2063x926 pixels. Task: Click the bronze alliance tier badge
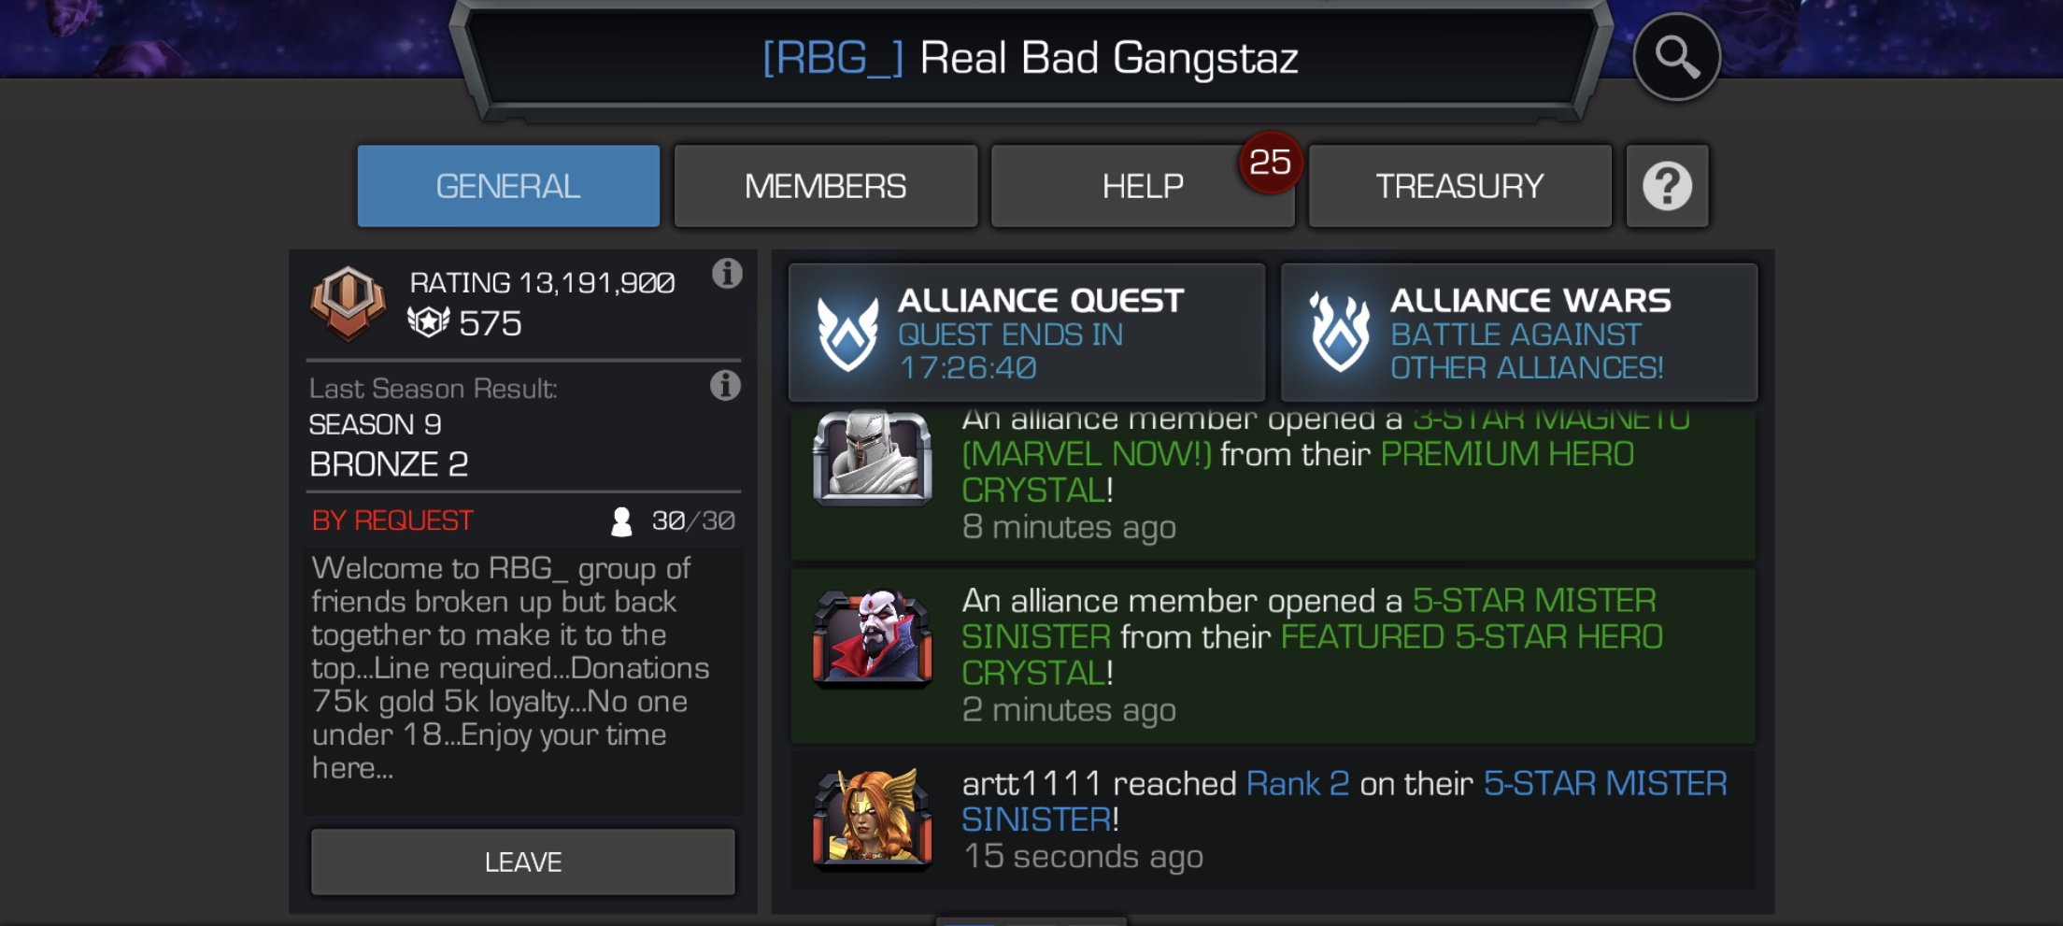[348, 303]
